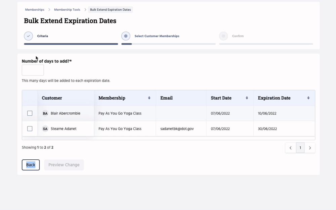The height and width of the screenshot is (210, 336).
Task: Open the Memberships breadcrumb
Action: pos(34,10)
